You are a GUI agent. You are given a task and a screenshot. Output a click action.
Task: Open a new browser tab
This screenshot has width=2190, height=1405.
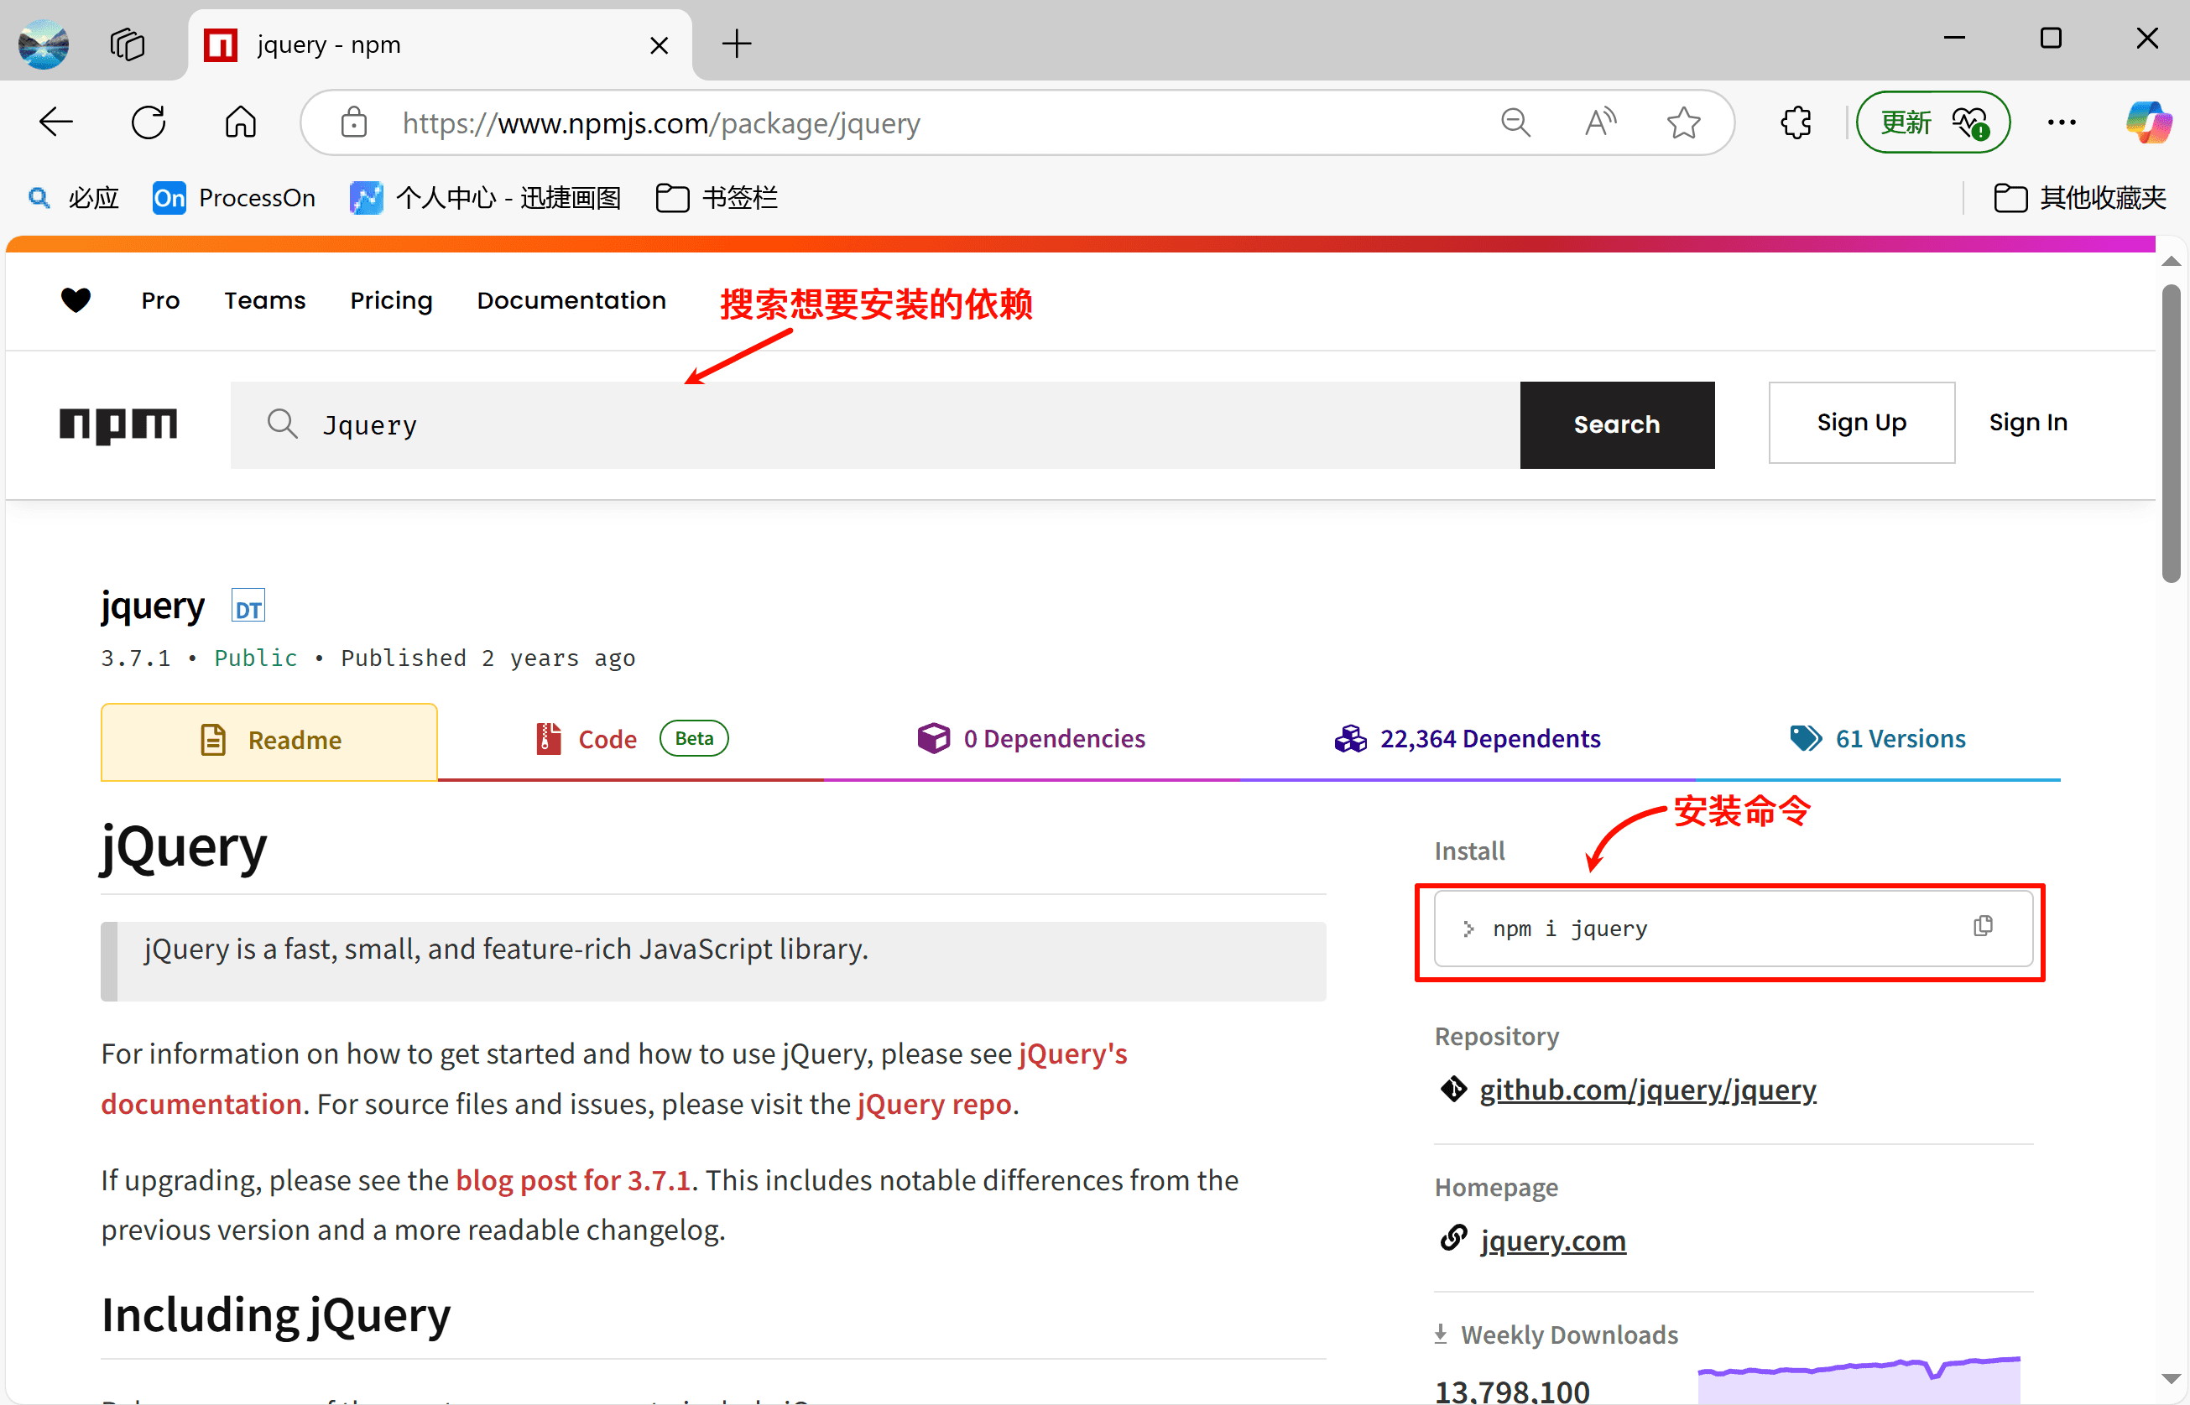tap(737, 44)
